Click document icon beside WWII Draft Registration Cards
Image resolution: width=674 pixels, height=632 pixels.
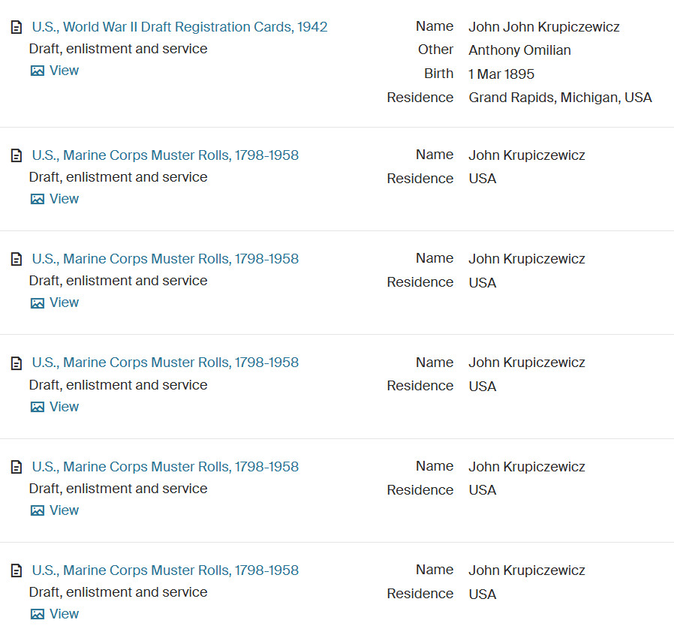coord(17,28)
